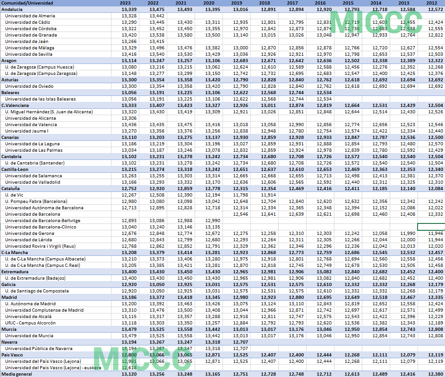Select Universidad de Valencia 2018 value 13,058

click(x=268, y=124)
